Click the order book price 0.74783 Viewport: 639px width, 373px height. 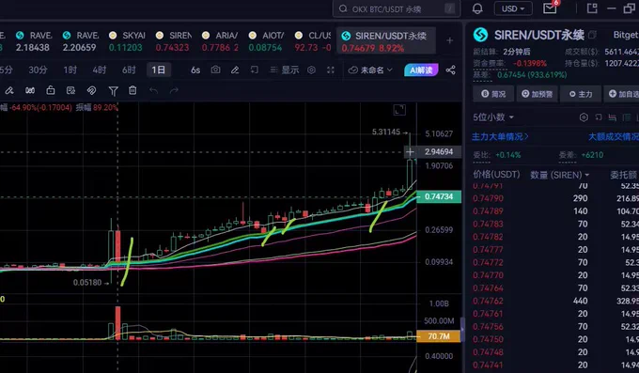point(489,224)
